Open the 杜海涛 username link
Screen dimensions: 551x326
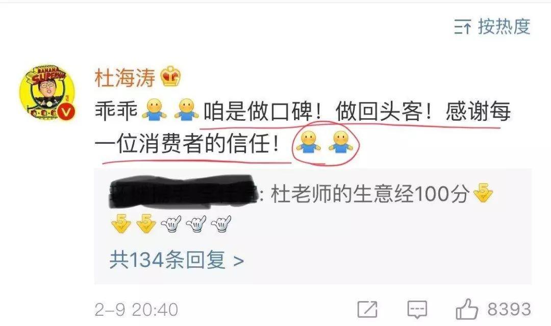(x=125, y=77)
